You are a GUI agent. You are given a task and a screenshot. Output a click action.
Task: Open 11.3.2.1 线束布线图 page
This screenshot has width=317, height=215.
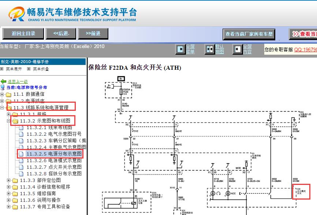[49, 127]
